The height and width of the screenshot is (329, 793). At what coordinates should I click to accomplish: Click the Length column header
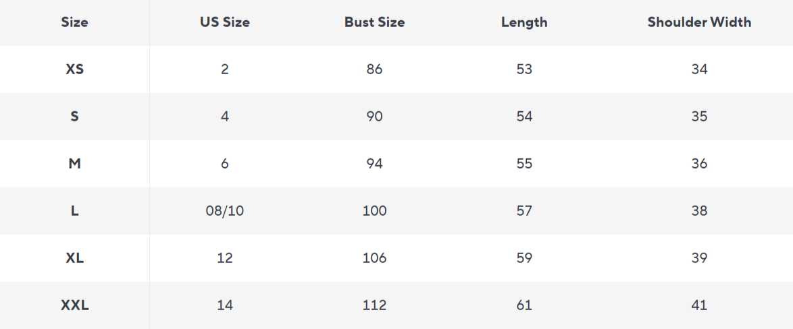[x=524, y=22]
